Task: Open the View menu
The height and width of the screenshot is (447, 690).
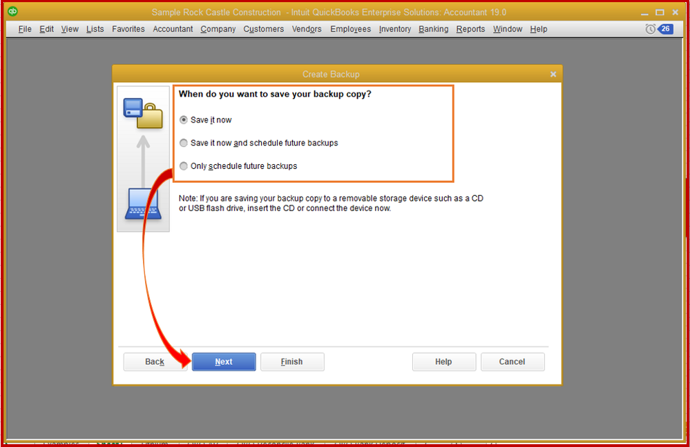Action: (x=70, y=29)
